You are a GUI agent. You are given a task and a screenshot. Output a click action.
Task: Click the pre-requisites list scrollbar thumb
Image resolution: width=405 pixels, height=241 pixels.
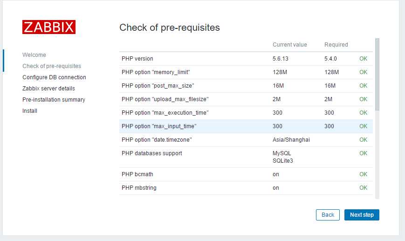coord(377,75)
